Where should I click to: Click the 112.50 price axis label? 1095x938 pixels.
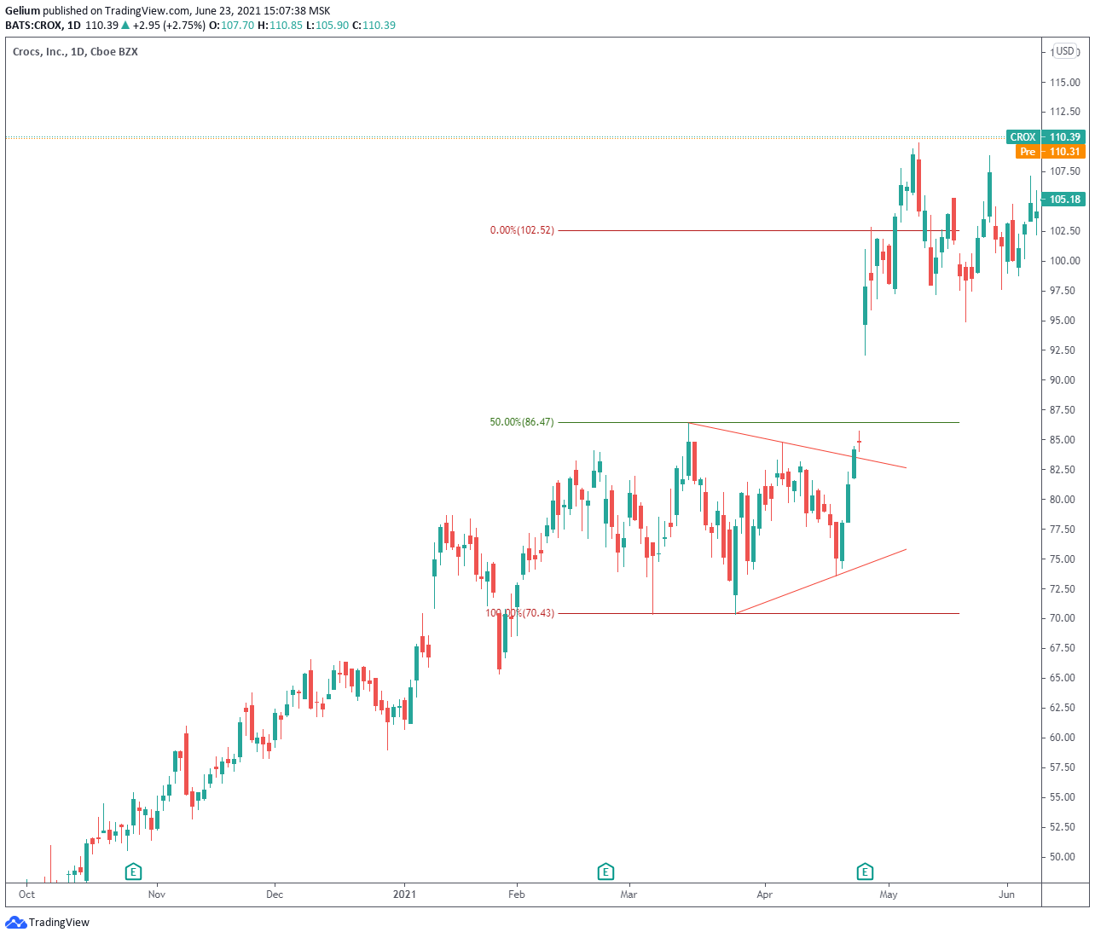[1065, 112]
